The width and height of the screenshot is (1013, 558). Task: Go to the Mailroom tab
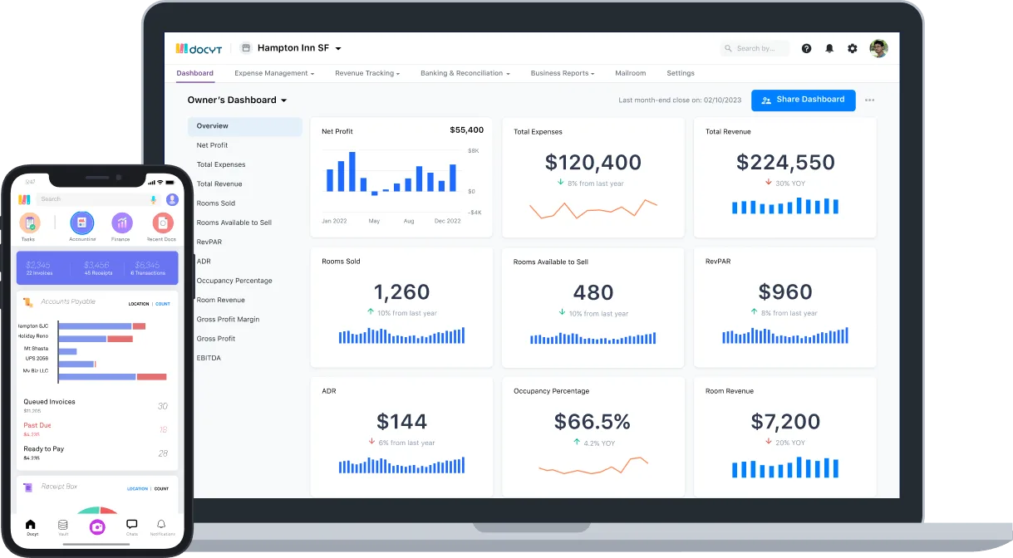[630, 73]
